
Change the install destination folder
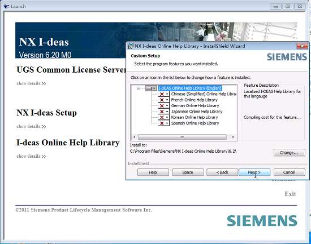point(290,153)
